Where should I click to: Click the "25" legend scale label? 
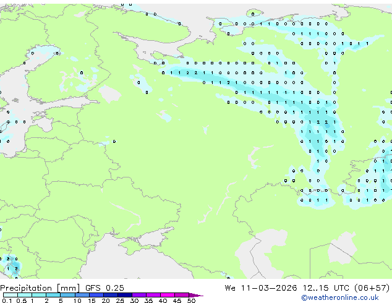point(120,301)
